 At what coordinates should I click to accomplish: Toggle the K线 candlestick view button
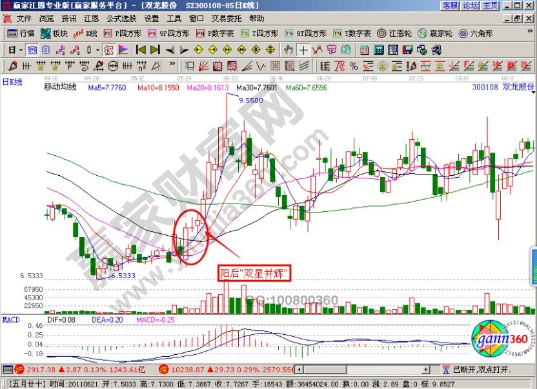point(85,33)
